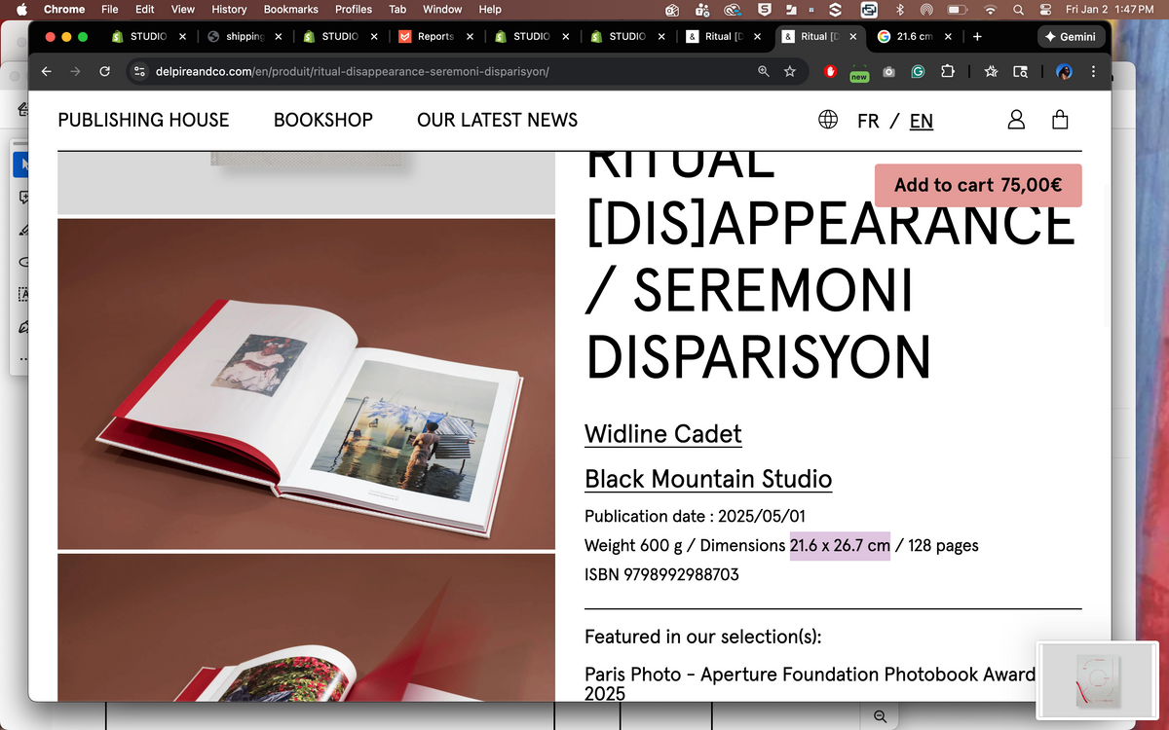The image size is (1169, 730).
Task: Open the shopping bag on the website
Action: 1060,119
